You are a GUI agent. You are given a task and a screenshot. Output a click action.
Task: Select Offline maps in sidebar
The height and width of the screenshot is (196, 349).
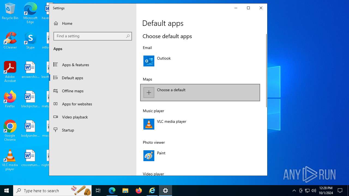tap(73, 91)
